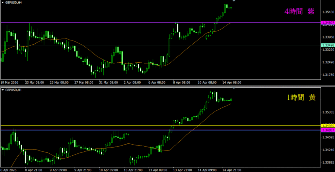
Task: Click the 1.35305 price scale label
Action: click(x=328, y=112)
